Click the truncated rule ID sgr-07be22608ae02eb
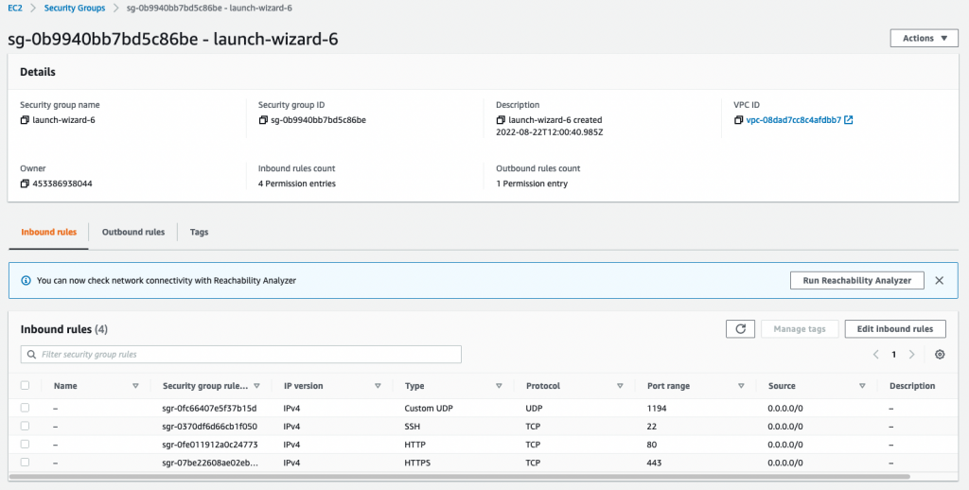The width and height of the screenshot is (969, 490). click(x=210, y=463)
